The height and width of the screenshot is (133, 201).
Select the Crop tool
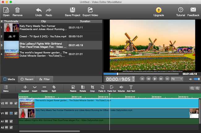(92, 89)
